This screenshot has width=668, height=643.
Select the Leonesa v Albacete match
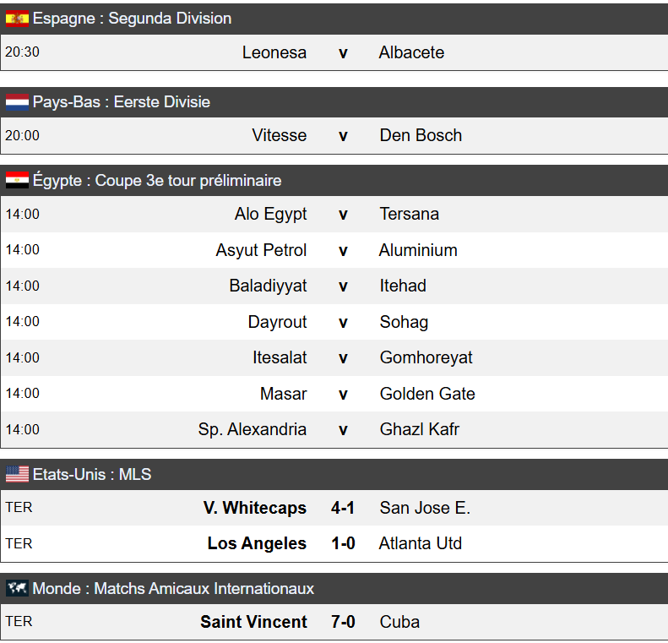[x=343, y=52]
